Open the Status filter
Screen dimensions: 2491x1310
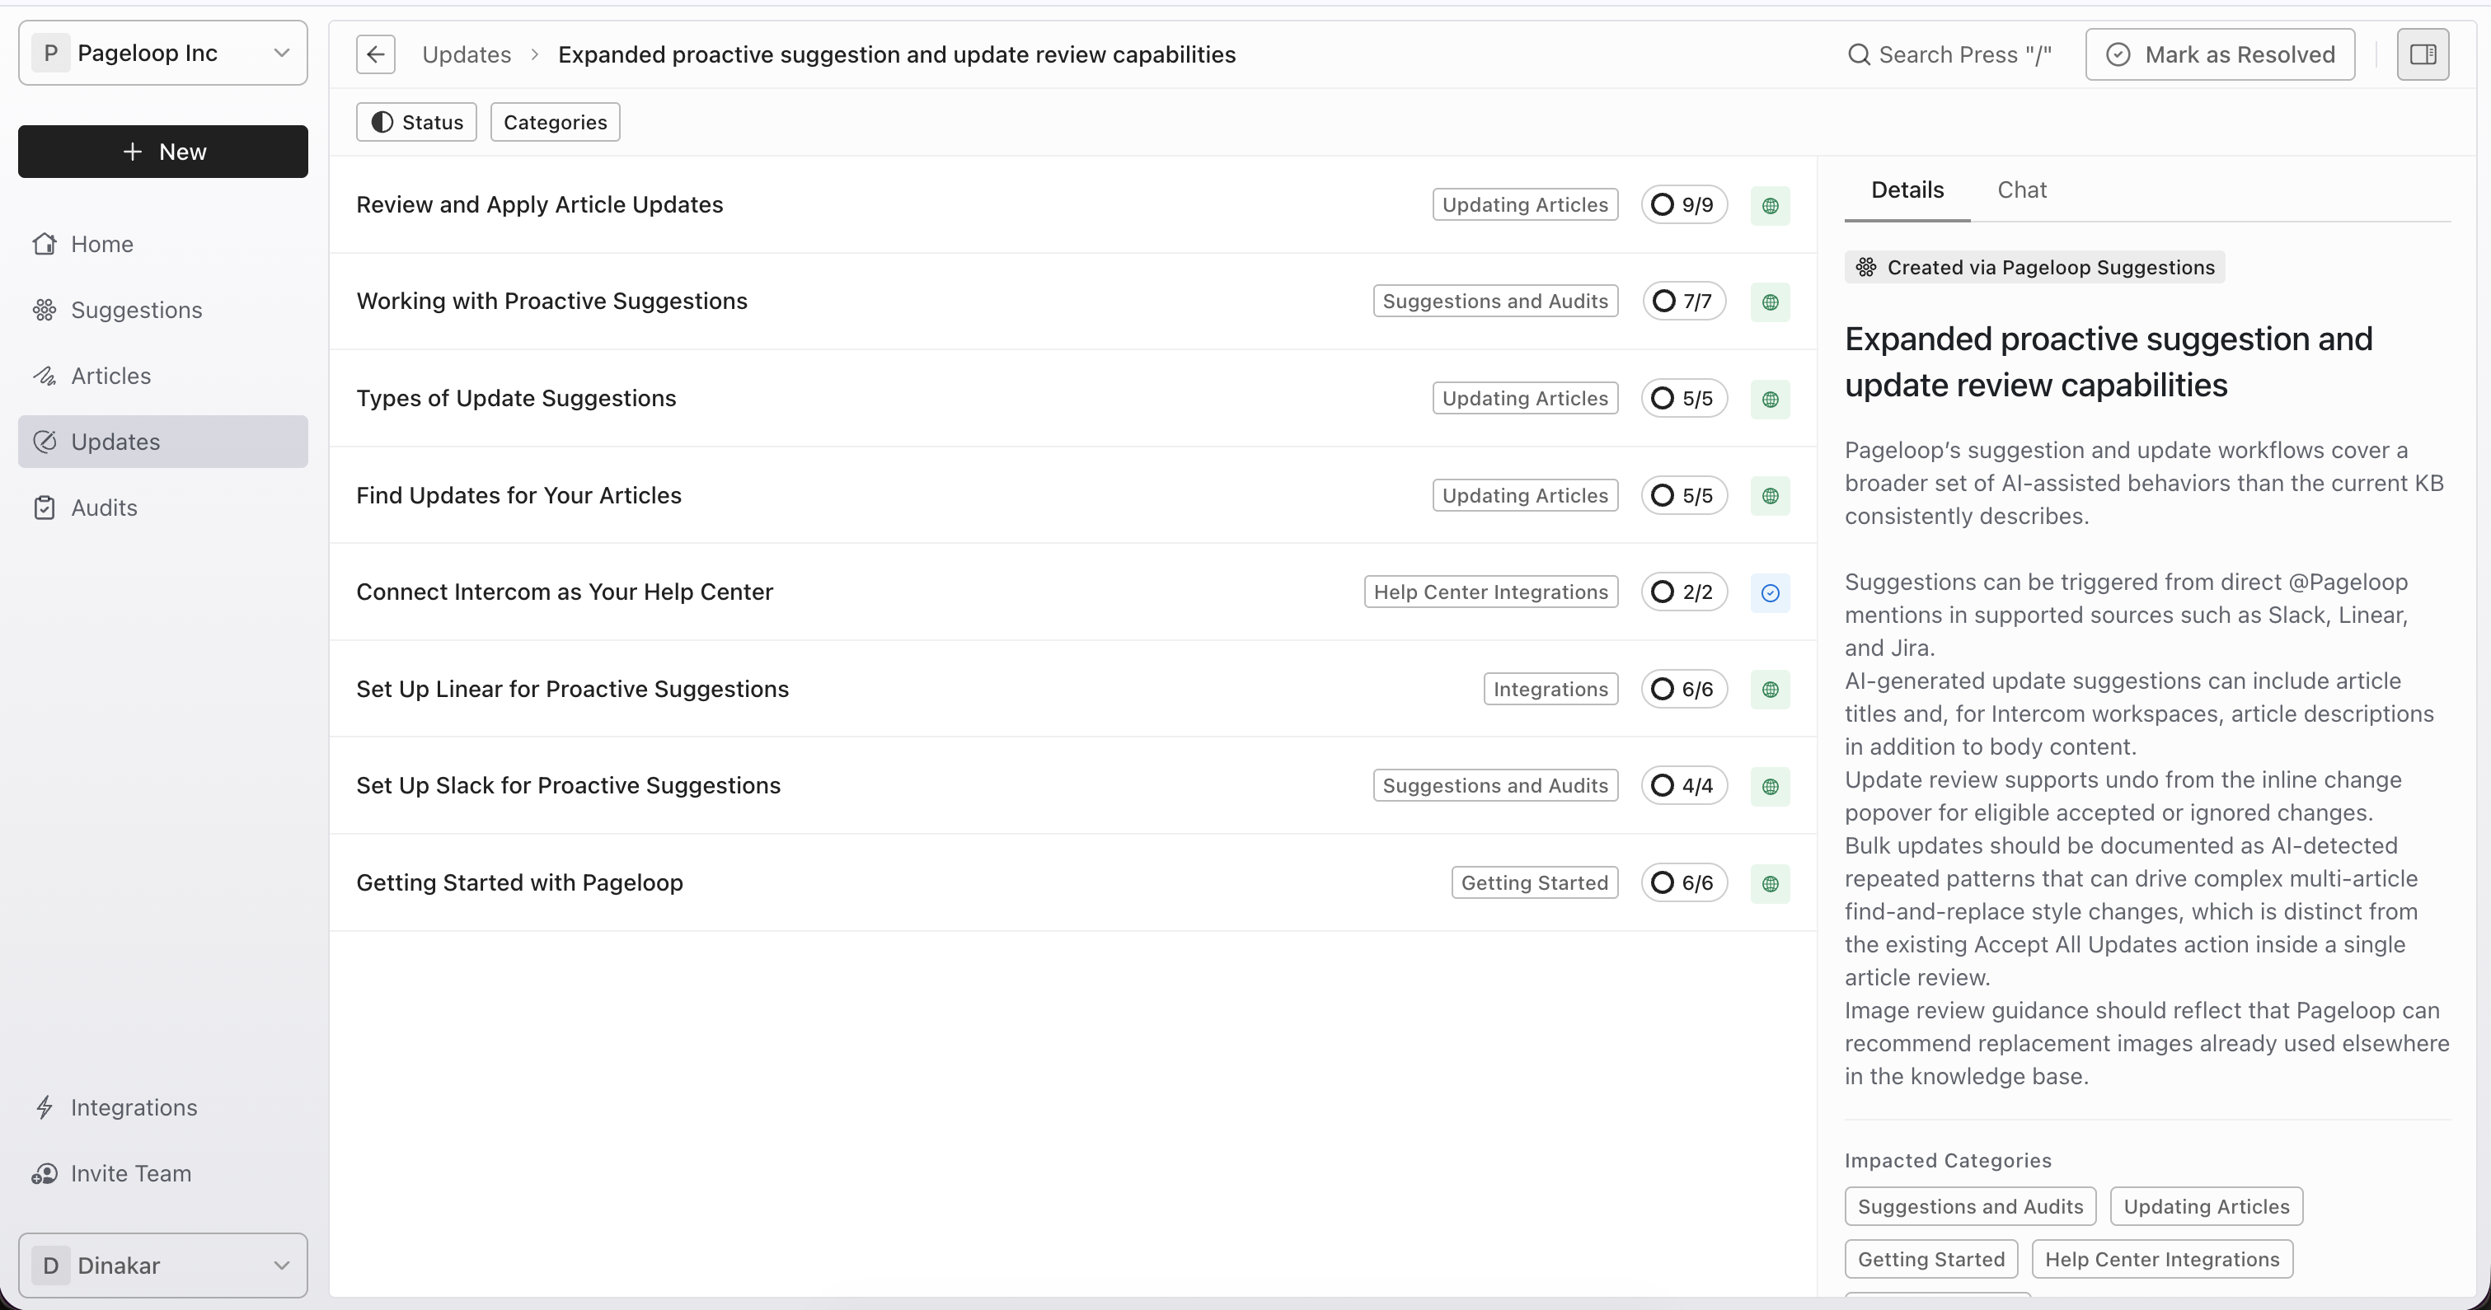tap(415, 122)
